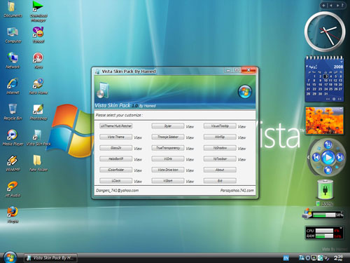Screen dimensions: 350x263
Task: Click the UXTheme Multi-Patcher button
Action: pos(116,126)
